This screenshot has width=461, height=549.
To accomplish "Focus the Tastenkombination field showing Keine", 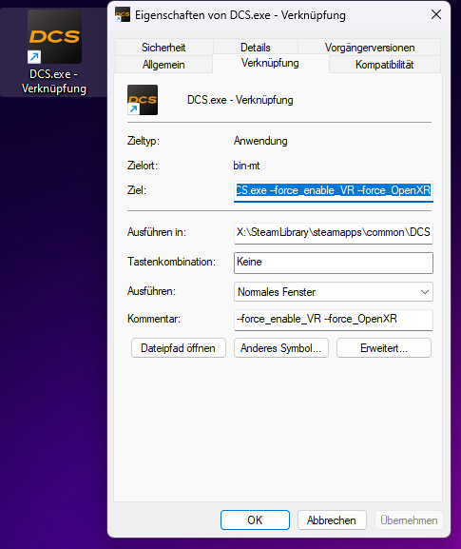I will point(334,263).
